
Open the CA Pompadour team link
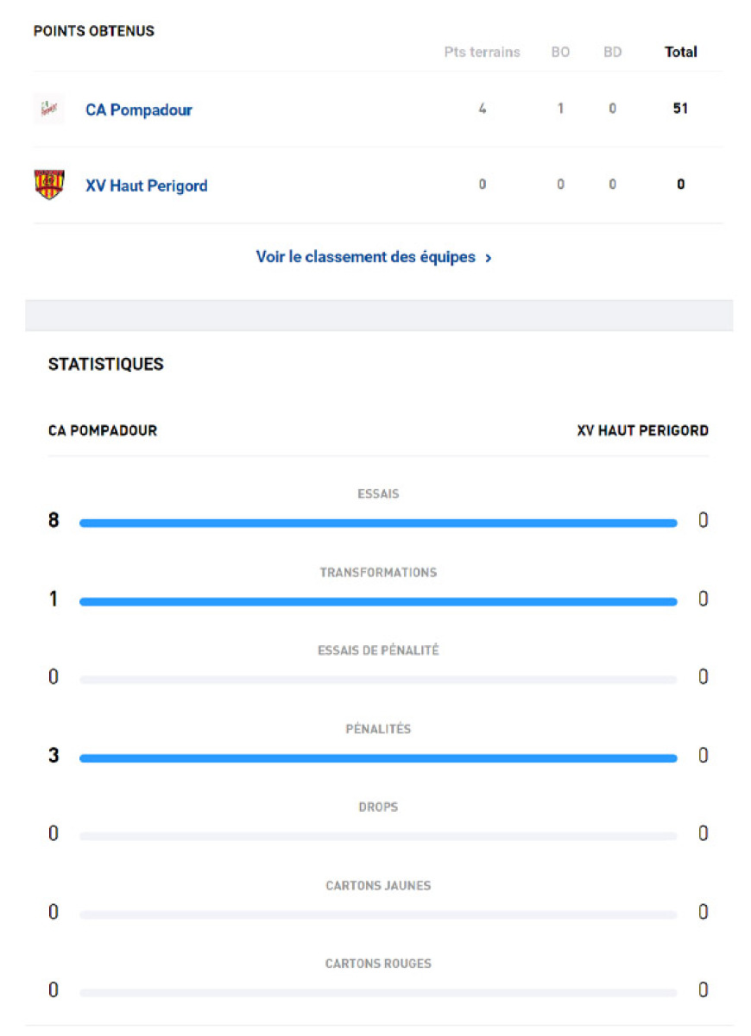138,110
